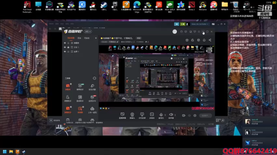Open the Xbox console companion icon

click(x=170, y=7)
